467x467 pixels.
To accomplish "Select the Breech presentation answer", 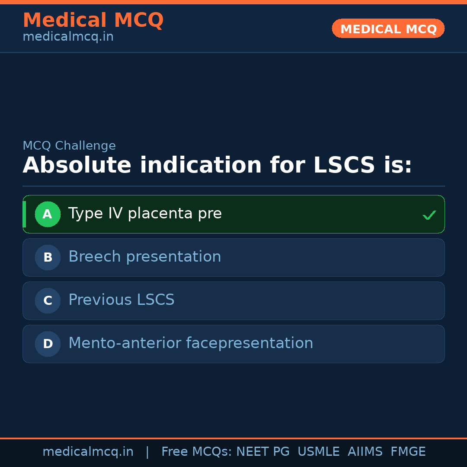I will tap(145, 257).
